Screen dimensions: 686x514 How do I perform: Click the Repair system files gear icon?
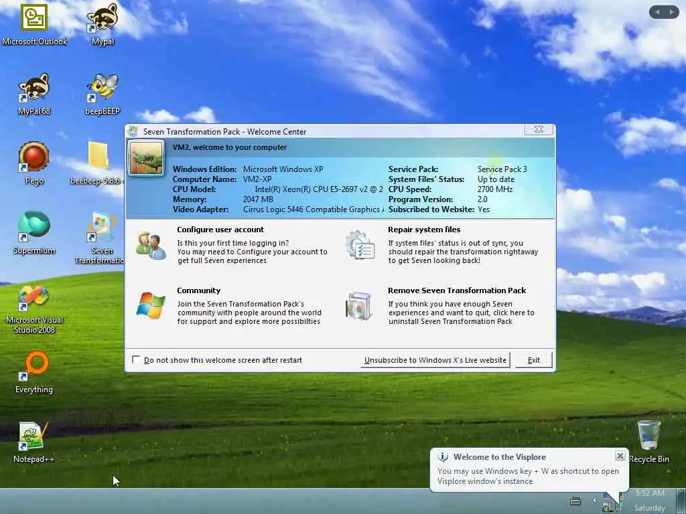click(360, 245)
